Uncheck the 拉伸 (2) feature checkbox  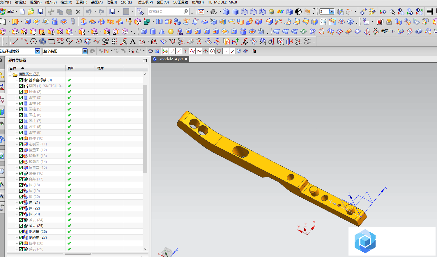21,92
